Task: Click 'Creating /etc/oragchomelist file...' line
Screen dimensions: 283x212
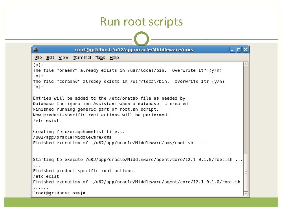Action: [x=79, y=132]
